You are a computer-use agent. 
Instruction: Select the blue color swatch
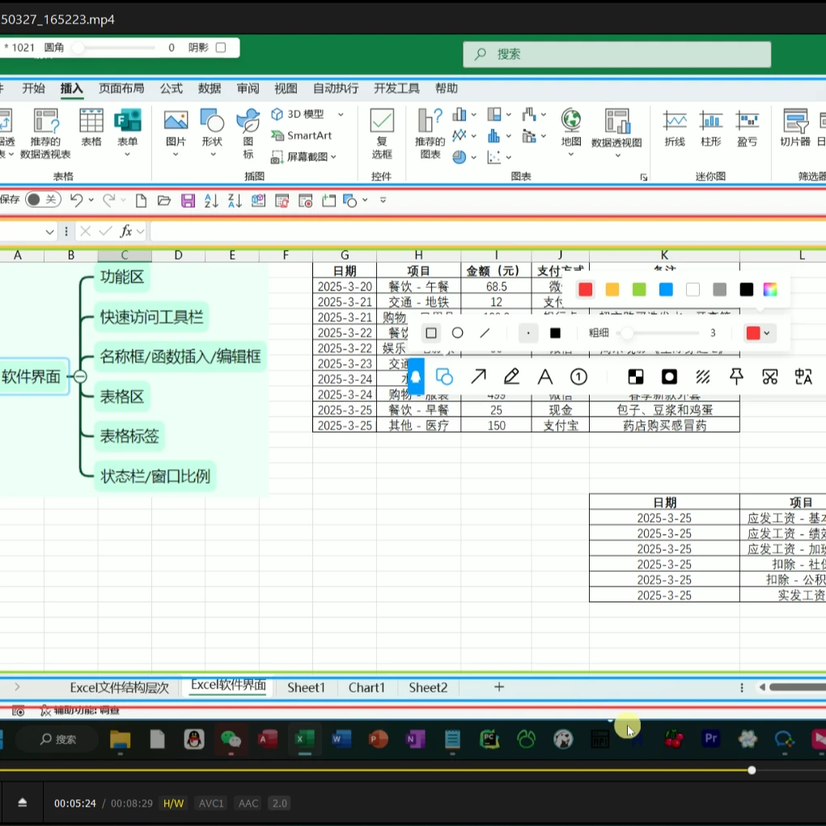coord(666,290)
